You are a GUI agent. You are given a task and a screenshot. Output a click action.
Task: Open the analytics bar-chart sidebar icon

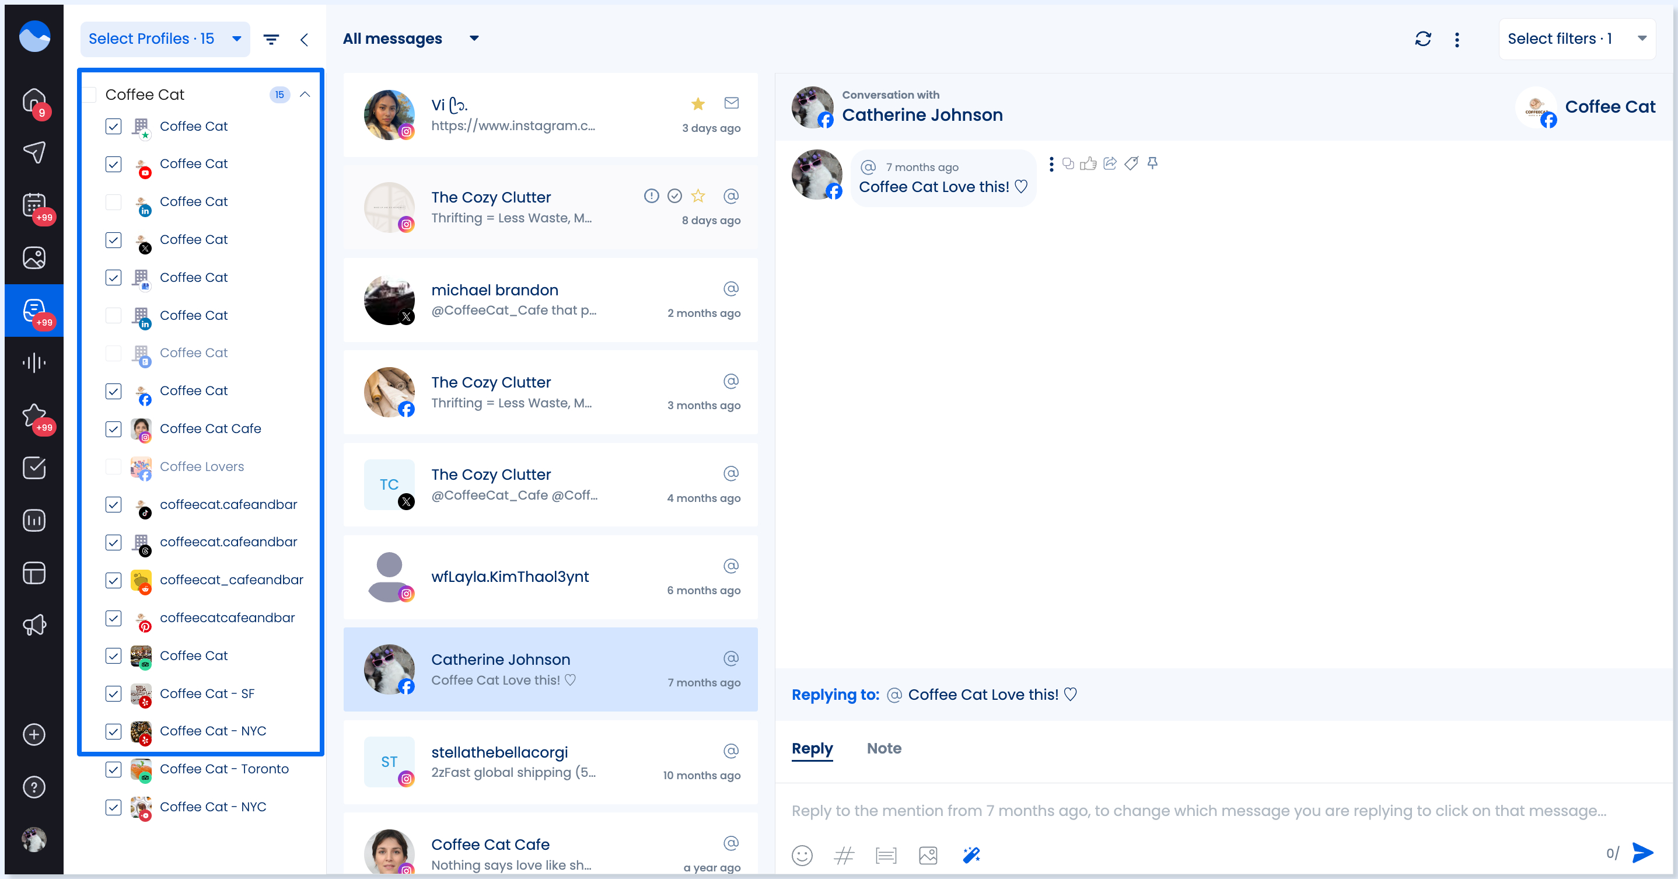pos(34,521)
